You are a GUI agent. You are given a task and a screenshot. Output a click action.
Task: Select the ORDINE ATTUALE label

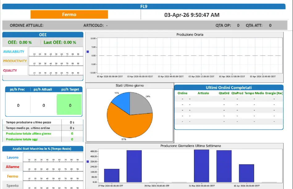click(27, 25)
